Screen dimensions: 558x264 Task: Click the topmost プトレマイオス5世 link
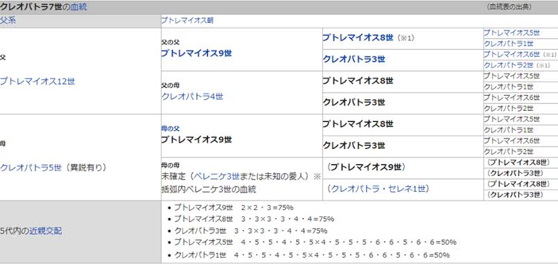pos(512,33)
